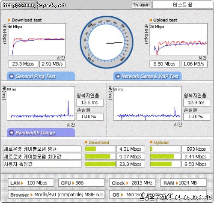The width and height of the screenshot is (214, 203).
Task: Click the orange Upload test bullet icon
Action: (151, 20)
